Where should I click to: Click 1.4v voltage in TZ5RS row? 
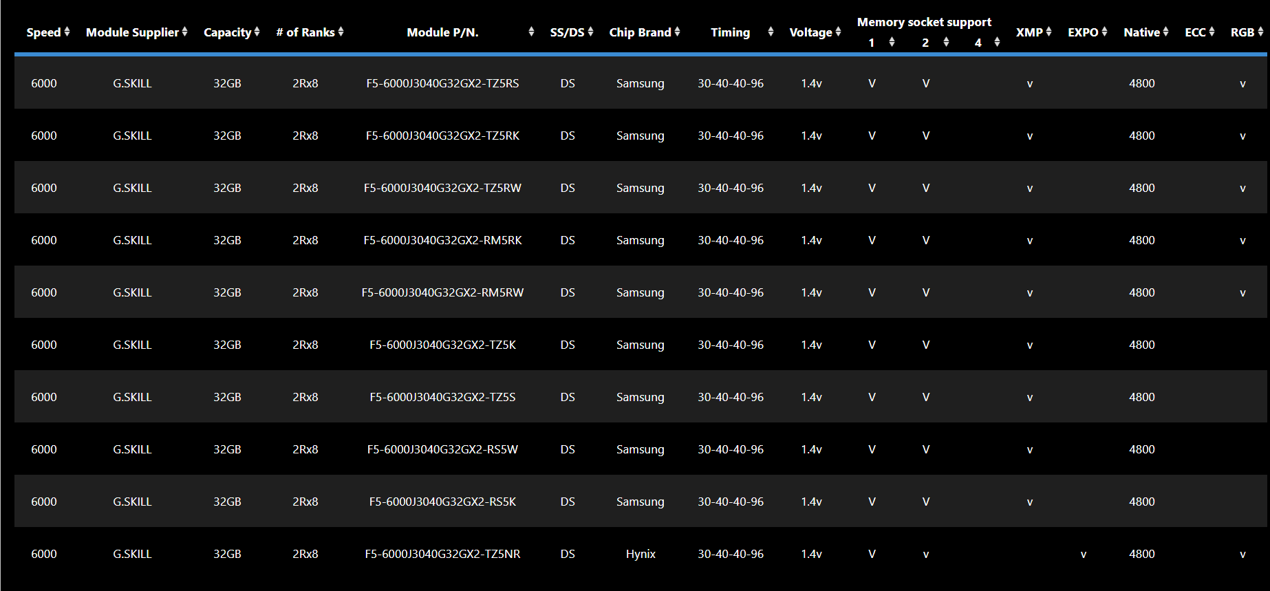tap(811, 83)
